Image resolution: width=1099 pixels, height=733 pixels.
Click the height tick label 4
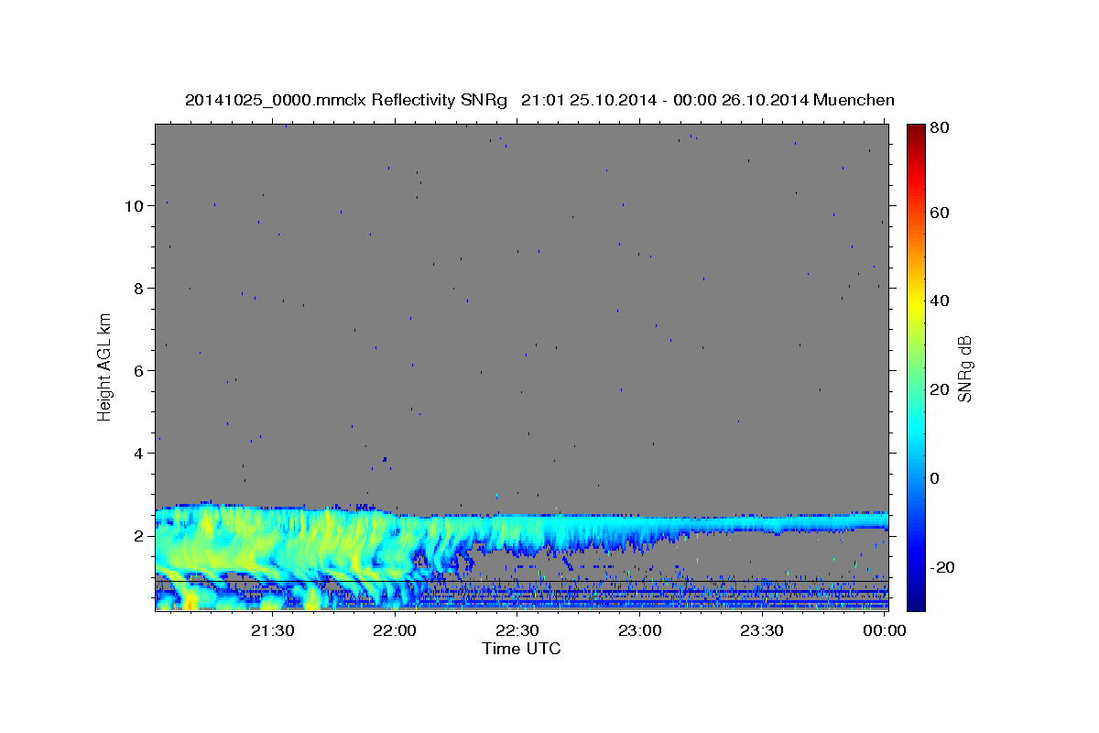pos(139,454)
